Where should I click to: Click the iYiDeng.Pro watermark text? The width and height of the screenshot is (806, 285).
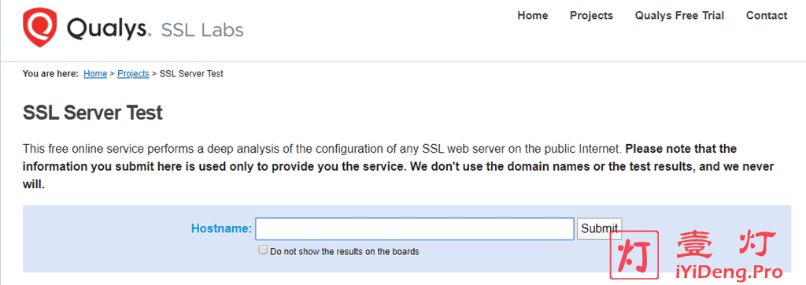[727, 271]
